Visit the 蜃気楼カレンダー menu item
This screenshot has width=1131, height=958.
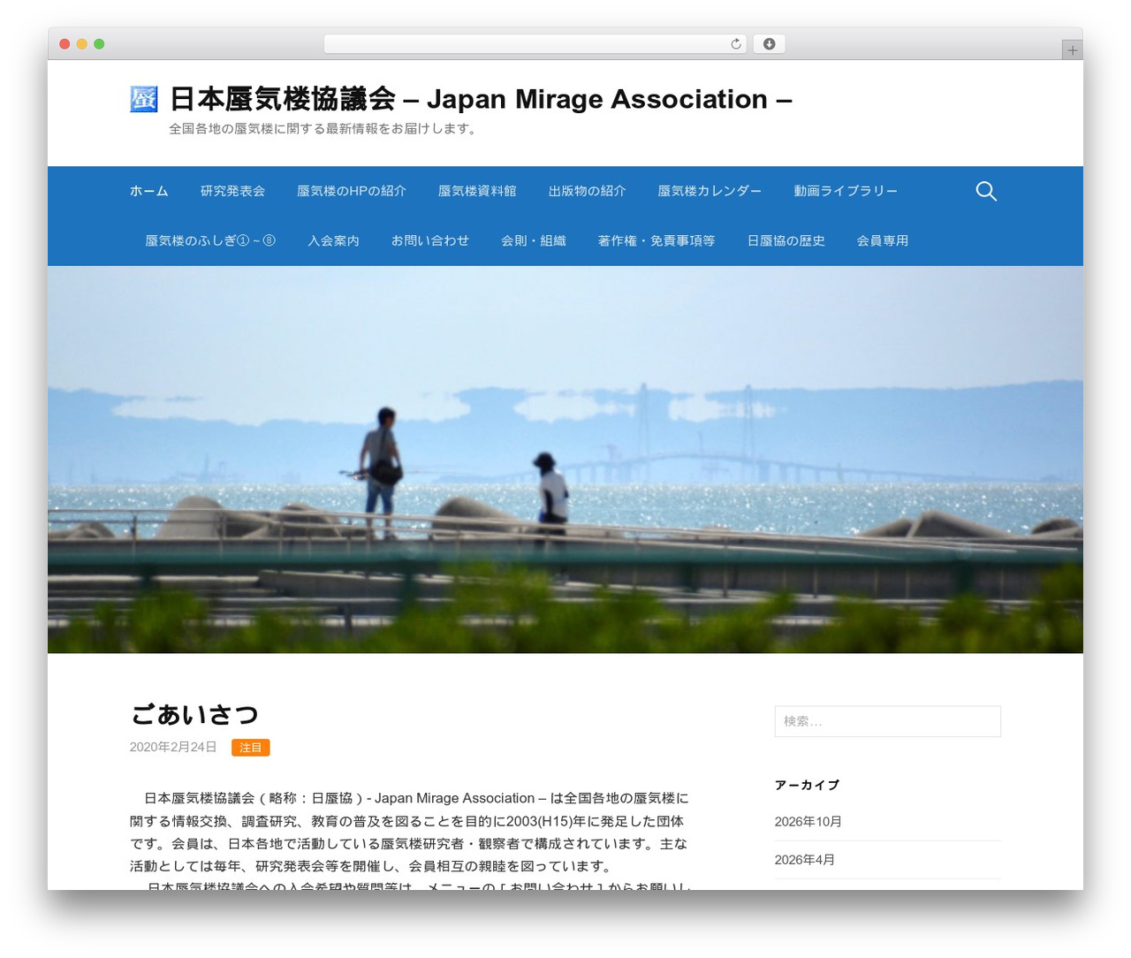pos(710,191)
